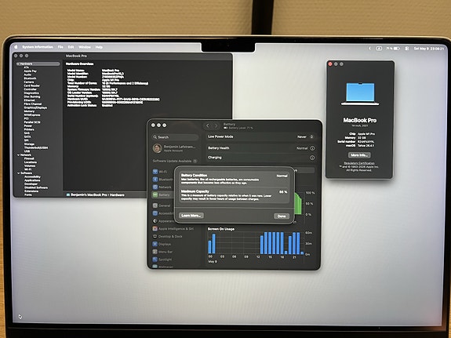Go back using the left arrow in Settings
The width and height of the screenshot is (451, 338).
click(208, 125)
